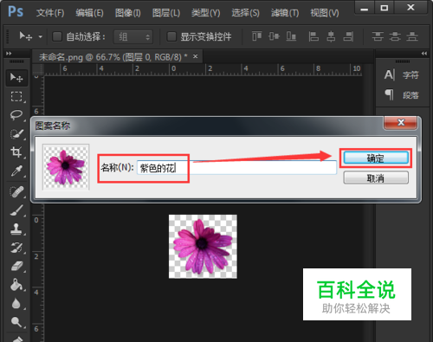
Task: Open the 选择(S) menu
Action: (245, 13)
